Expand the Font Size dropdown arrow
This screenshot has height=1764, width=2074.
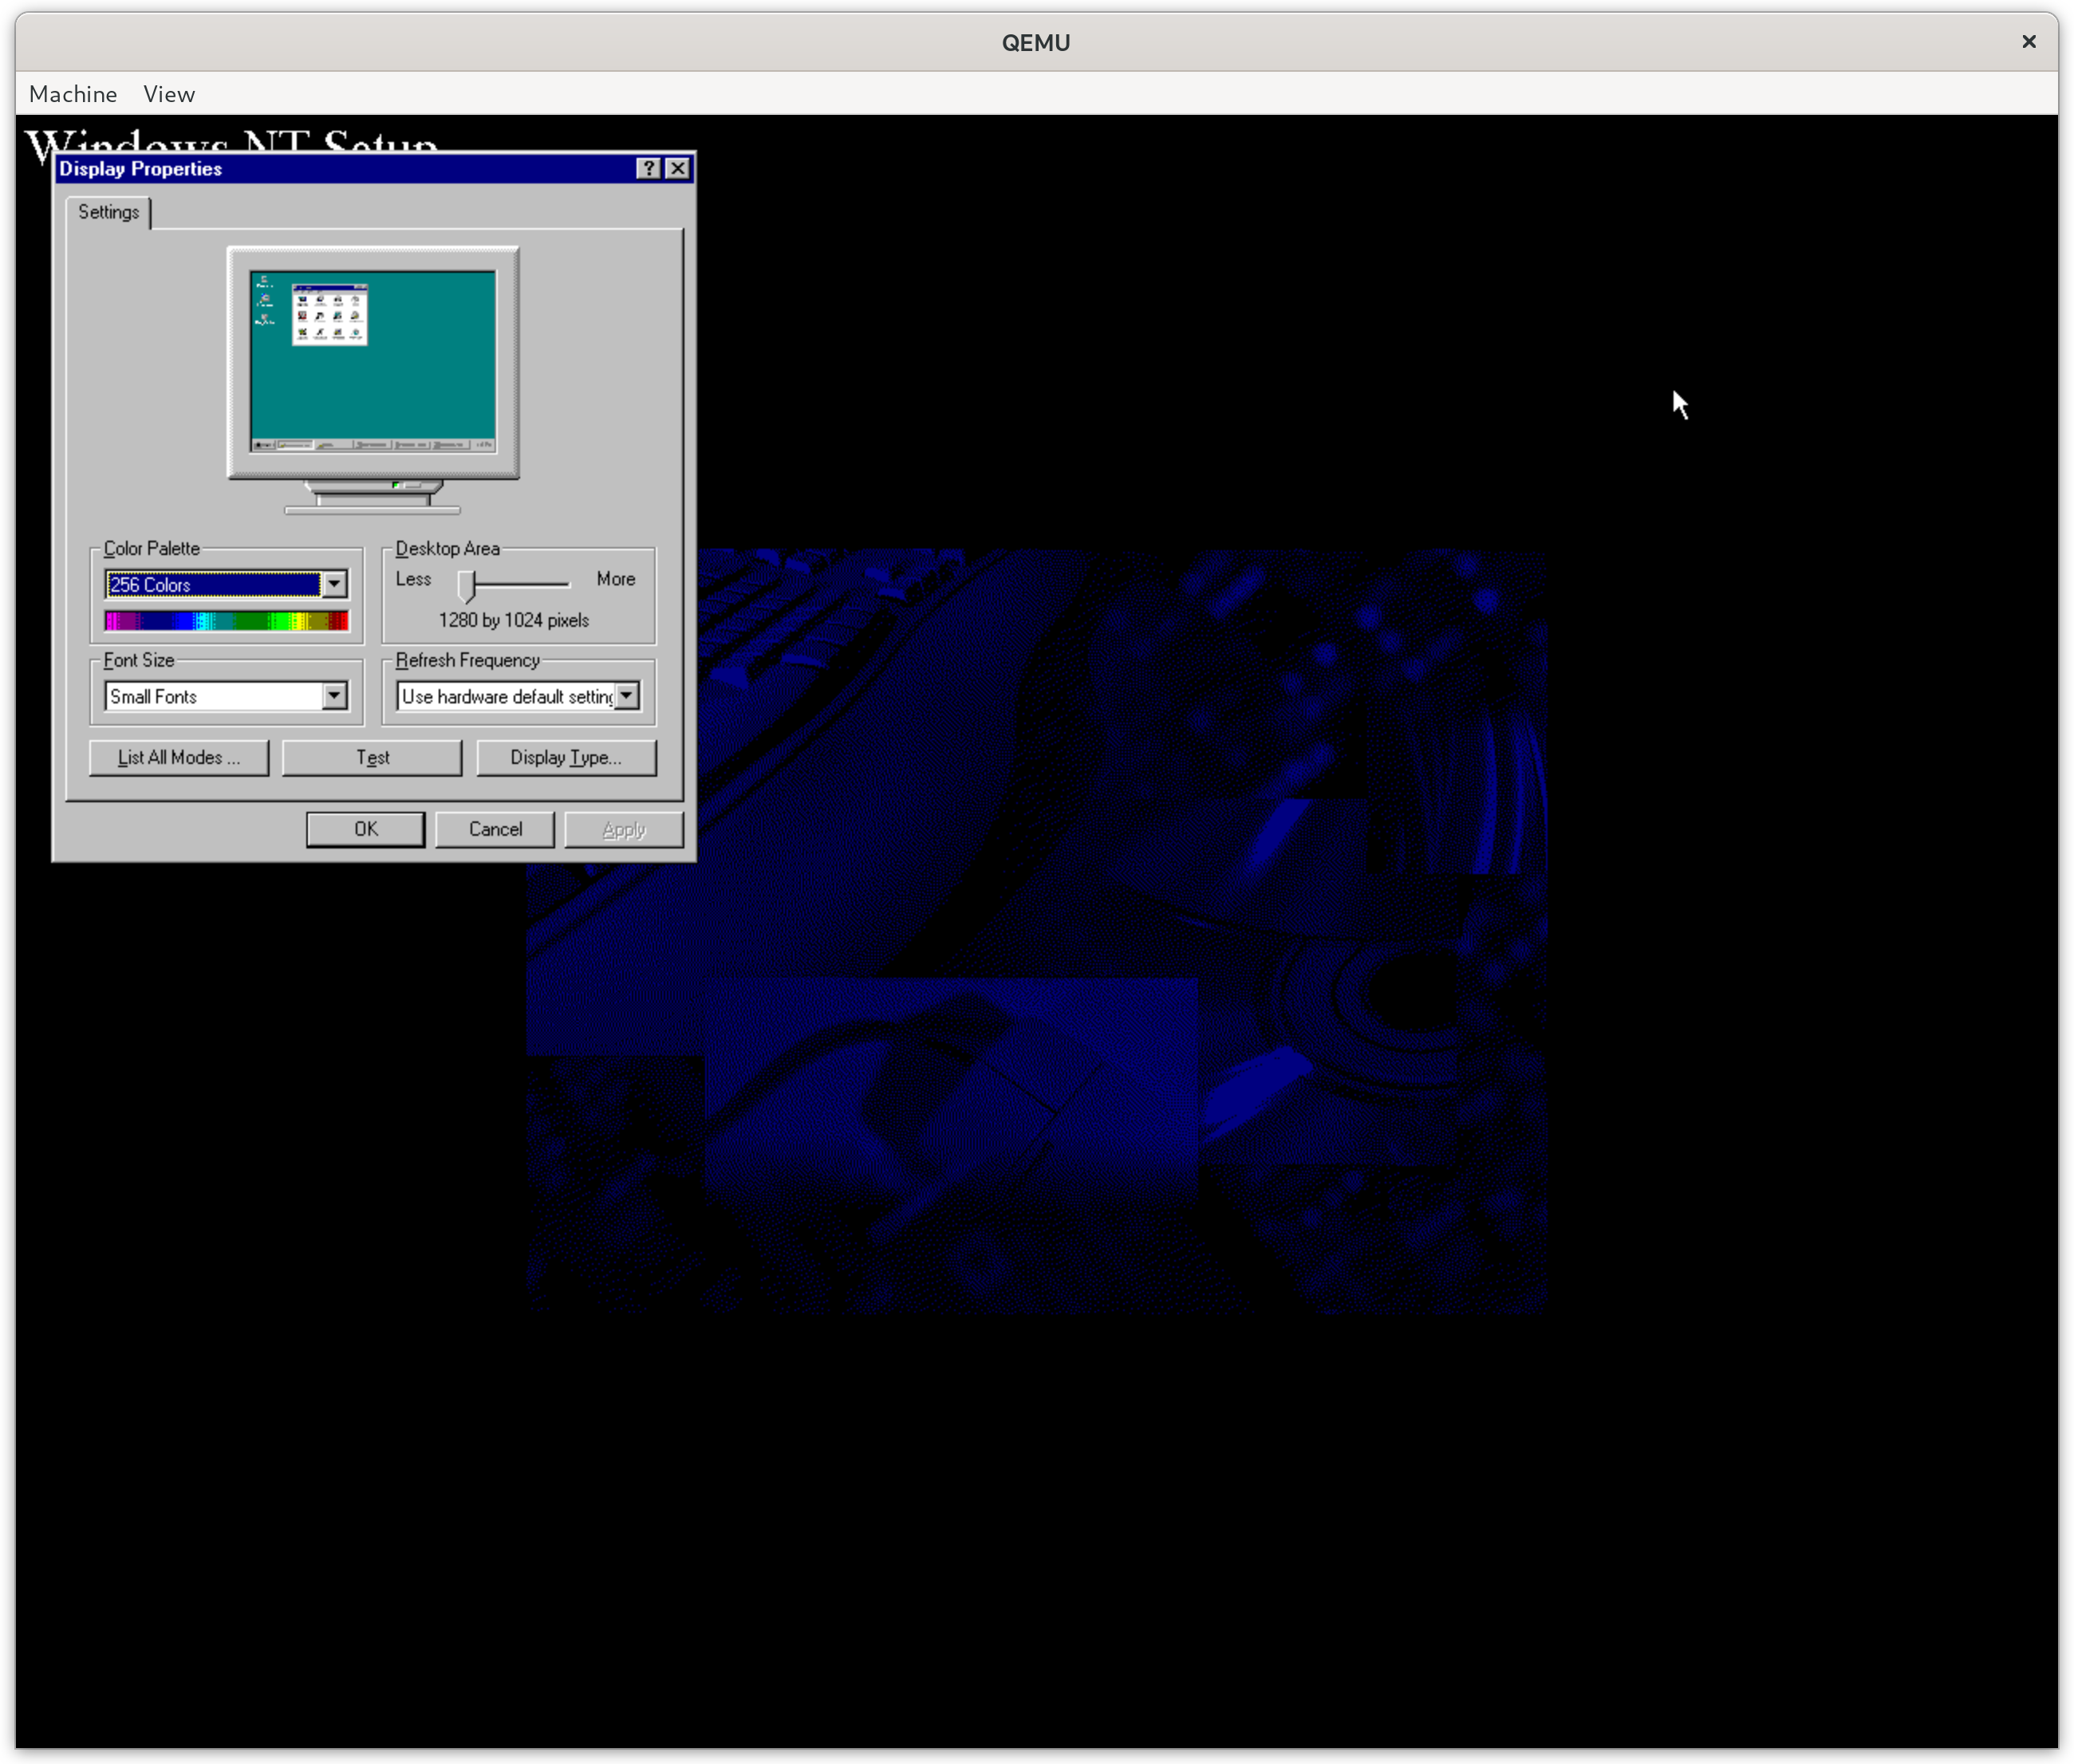pyautogui.click(x=335, y=695)
